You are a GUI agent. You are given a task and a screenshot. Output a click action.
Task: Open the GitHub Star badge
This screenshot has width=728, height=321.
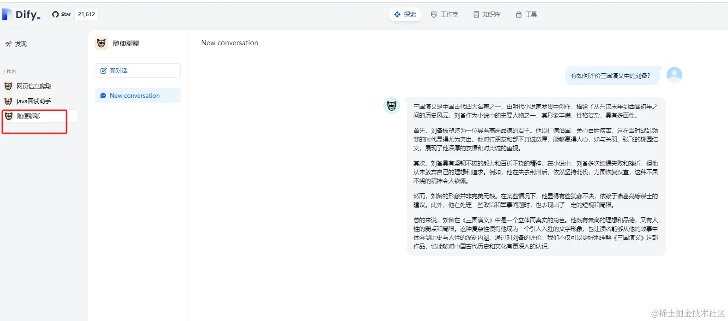(x=73, y=14)
